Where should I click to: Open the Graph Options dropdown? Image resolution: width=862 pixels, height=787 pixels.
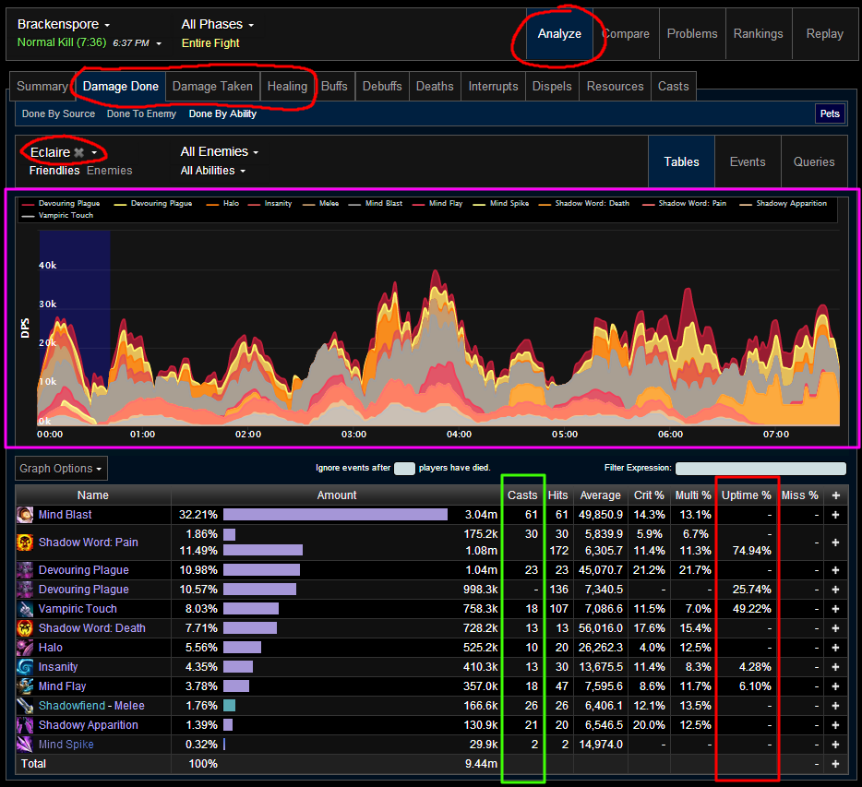pos(61,468)
